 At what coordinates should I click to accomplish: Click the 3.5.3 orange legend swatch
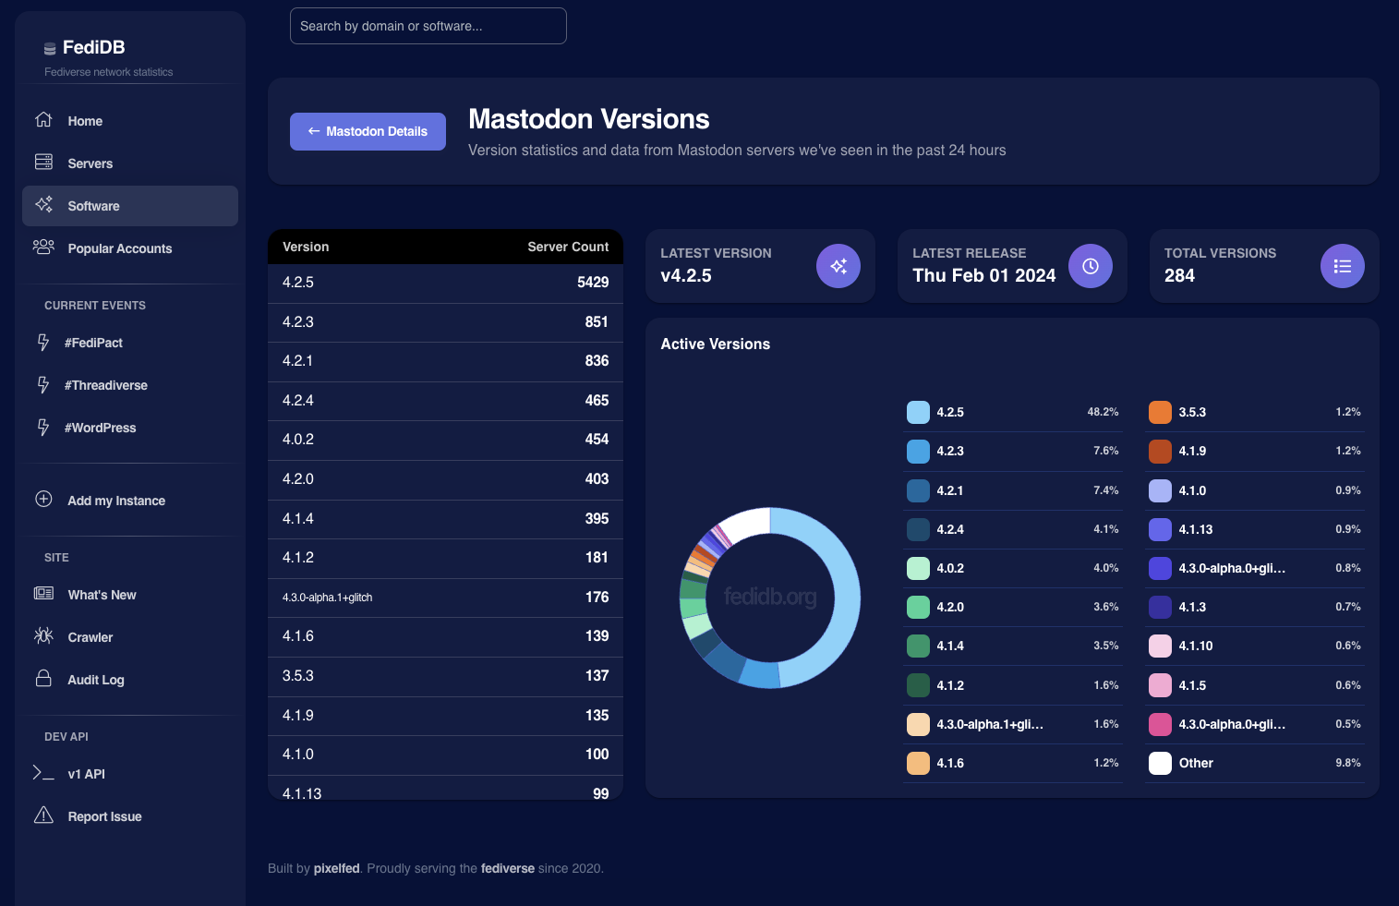click(1160, 412)
